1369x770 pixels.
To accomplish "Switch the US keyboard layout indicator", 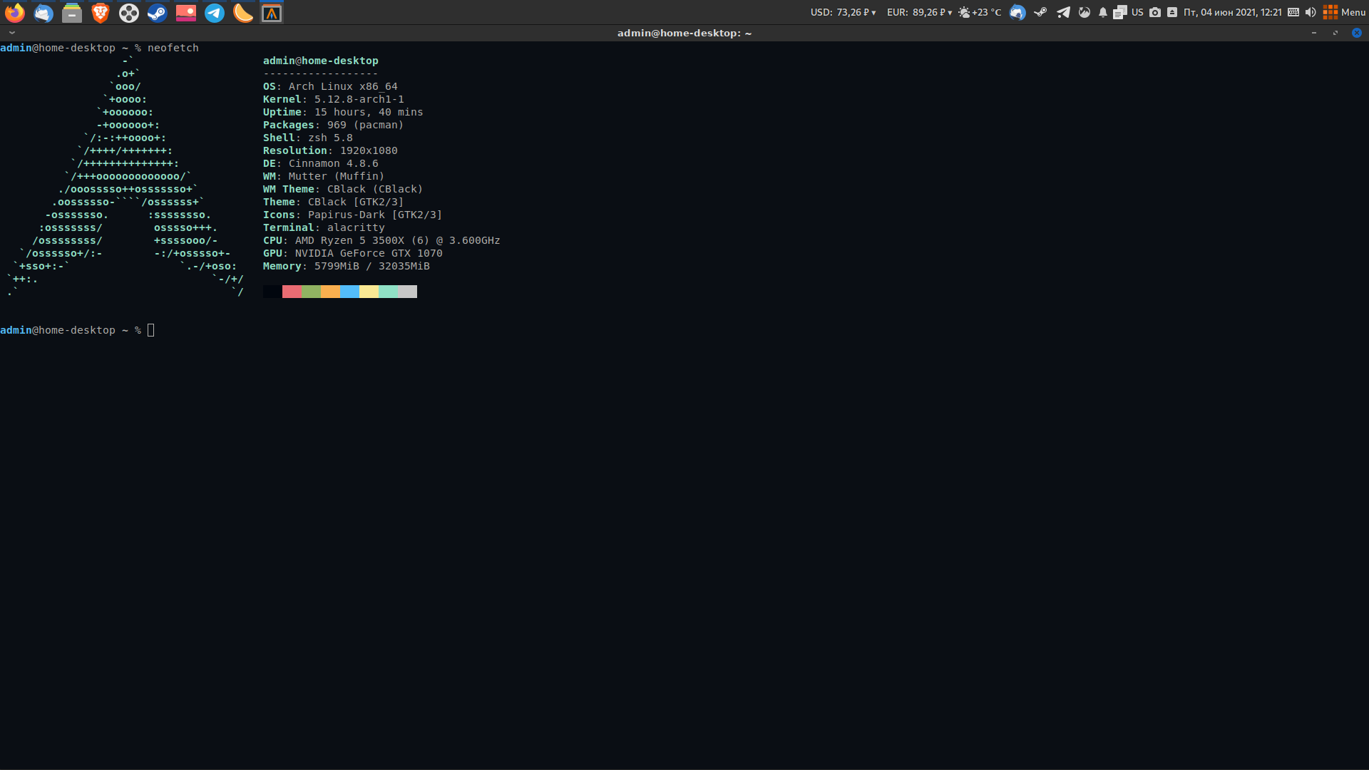I will 1137,12.
